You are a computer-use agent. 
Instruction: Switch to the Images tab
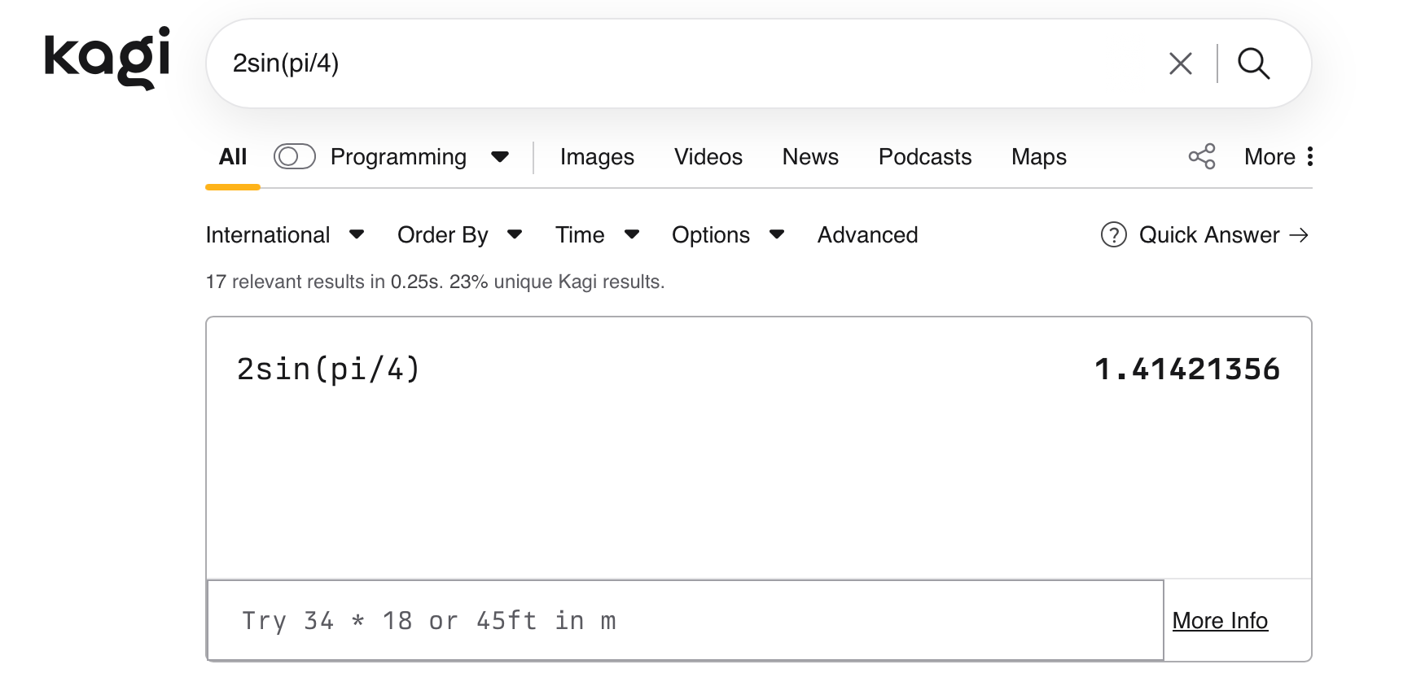click(597, 156)
